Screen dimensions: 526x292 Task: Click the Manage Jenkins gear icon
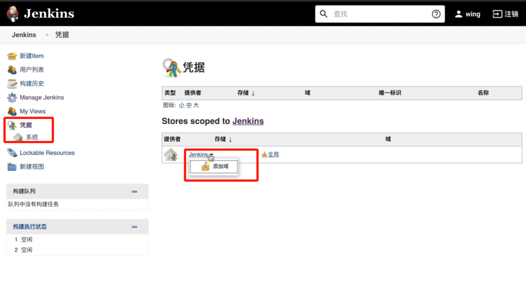12,97
